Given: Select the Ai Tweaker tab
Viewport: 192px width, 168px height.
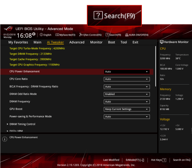Looking at the screenshot, I should pyautogui.click(x=55, y=42).
